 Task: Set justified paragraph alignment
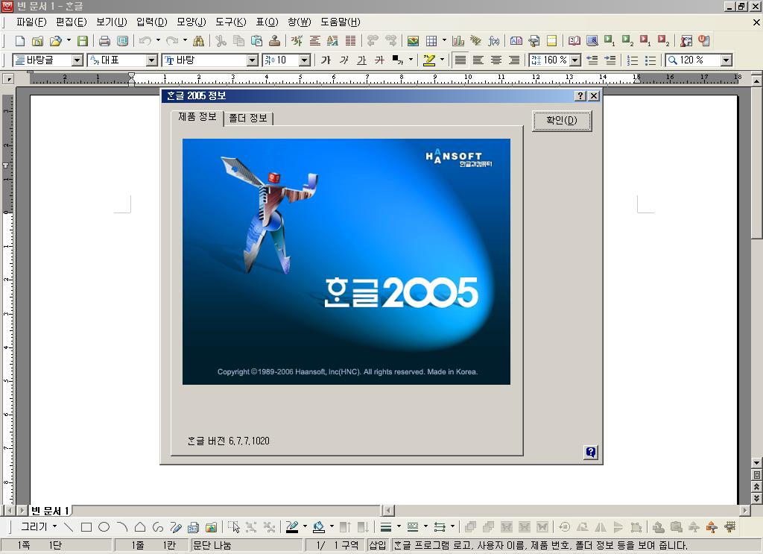click(x=460, y=60)
